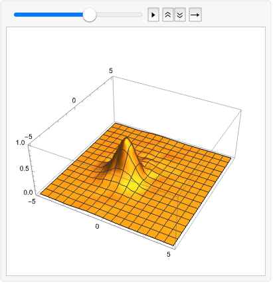Click the -5 label below the 0.0 tick

tap(32, 202)
